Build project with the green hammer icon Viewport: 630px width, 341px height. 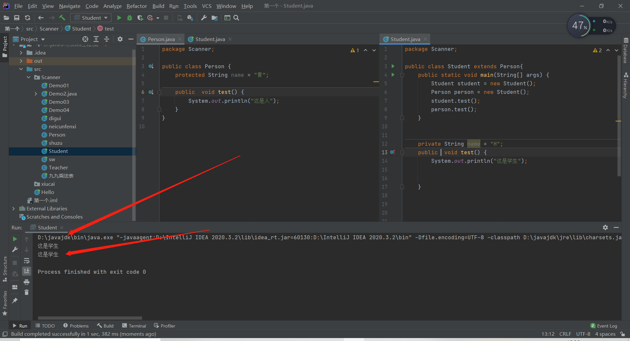click(62, 18)
